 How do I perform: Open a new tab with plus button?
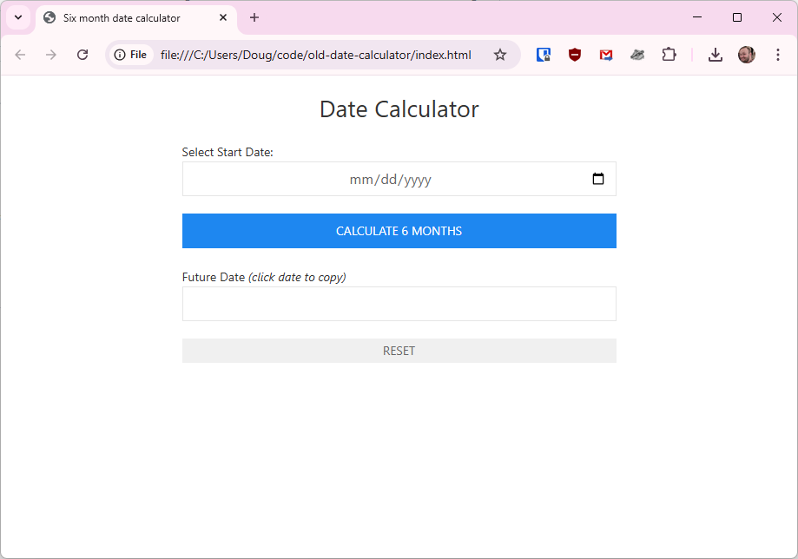(x=254, y=17)
